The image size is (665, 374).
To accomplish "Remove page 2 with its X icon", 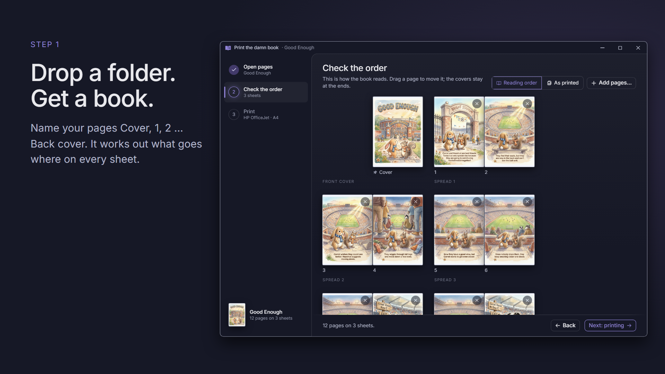I will [527, 104].
